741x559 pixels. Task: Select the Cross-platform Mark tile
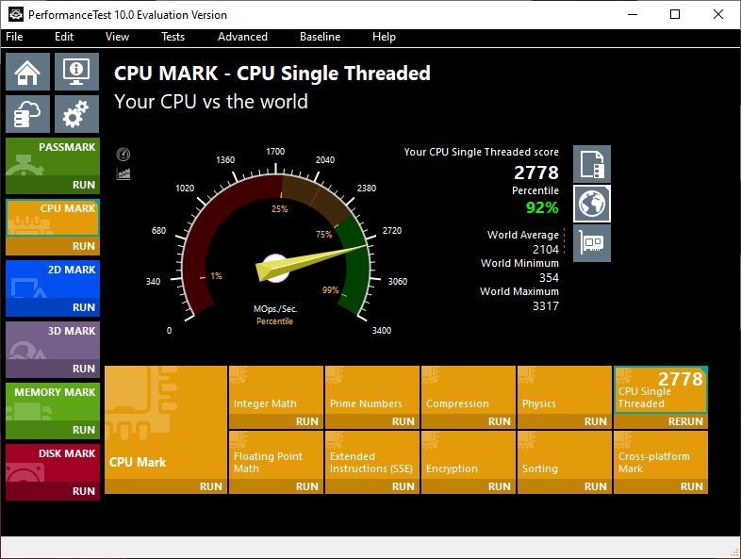point(661,455)
